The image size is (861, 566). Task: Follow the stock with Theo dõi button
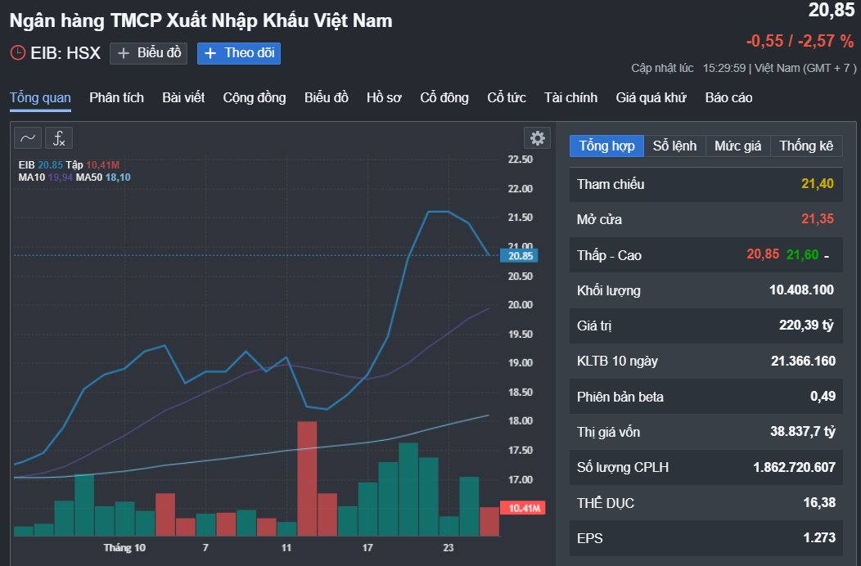click(239, 53)
